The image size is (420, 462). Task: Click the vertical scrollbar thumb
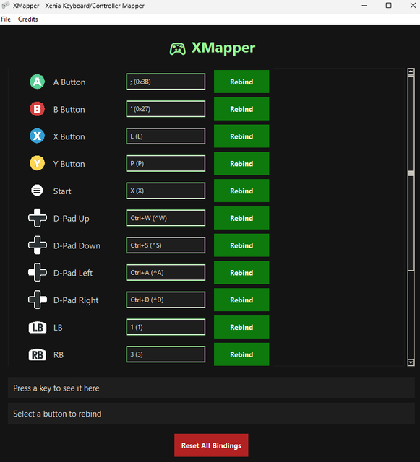411,173
